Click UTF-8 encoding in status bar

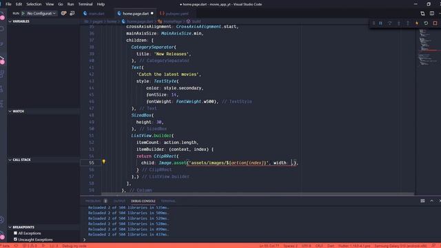pos(306,246)
